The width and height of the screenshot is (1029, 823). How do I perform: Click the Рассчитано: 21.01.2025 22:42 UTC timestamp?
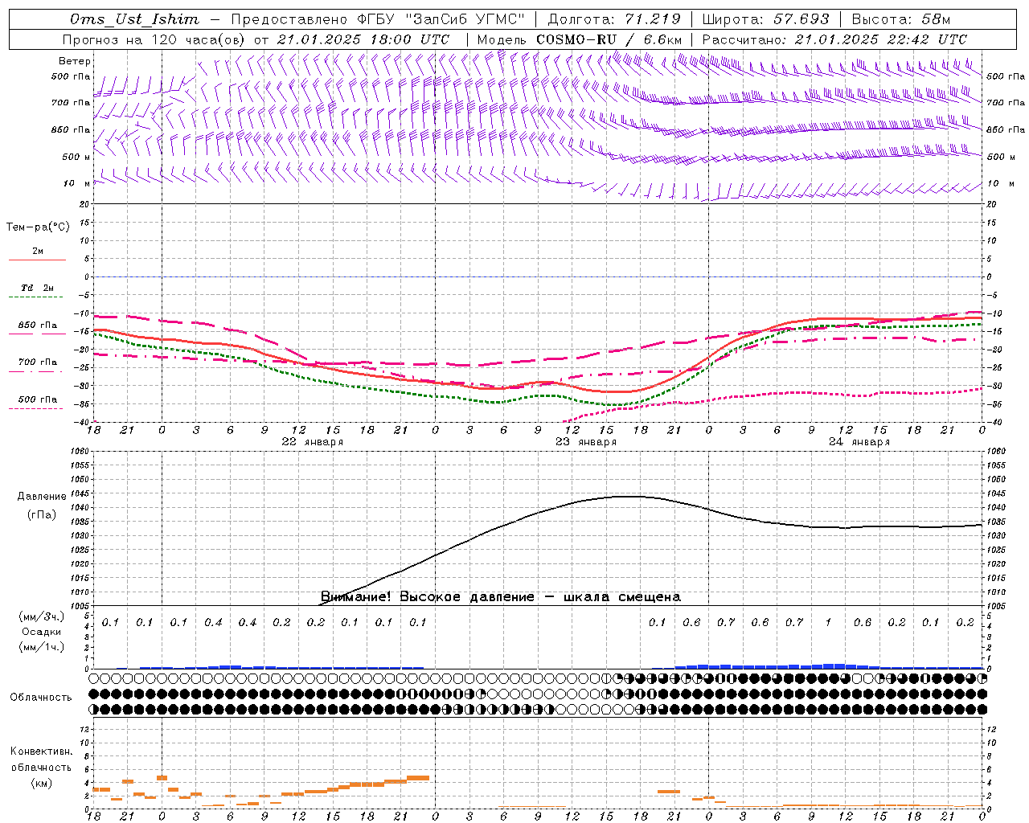tap(834, 39)
